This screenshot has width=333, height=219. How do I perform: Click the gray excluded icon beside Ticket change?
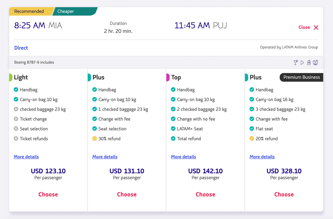point(15,119)
